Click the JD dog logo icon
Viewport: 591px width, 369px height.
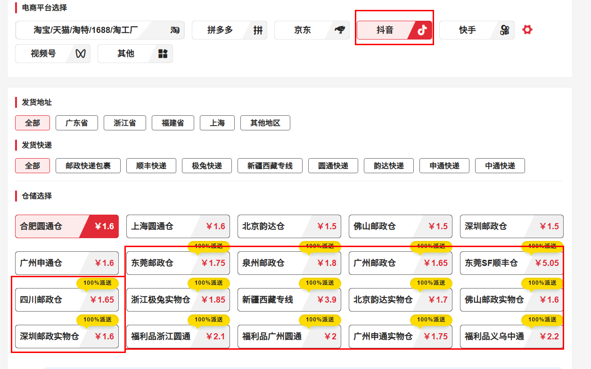pyautogui.click(x=340, y=30)
